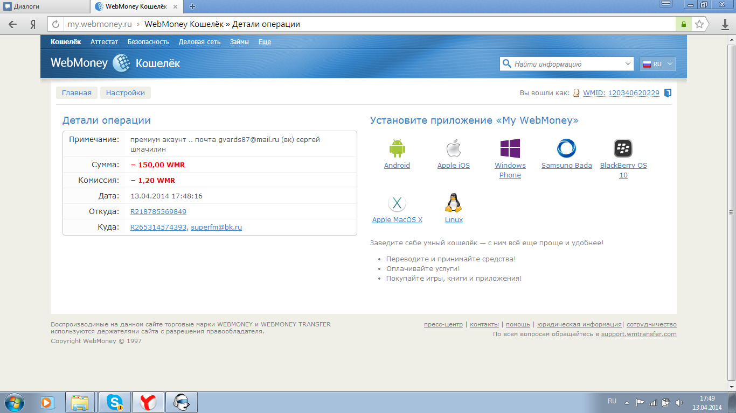
Task: Click the logout icon beside WMID
Action: pos(668,93)
